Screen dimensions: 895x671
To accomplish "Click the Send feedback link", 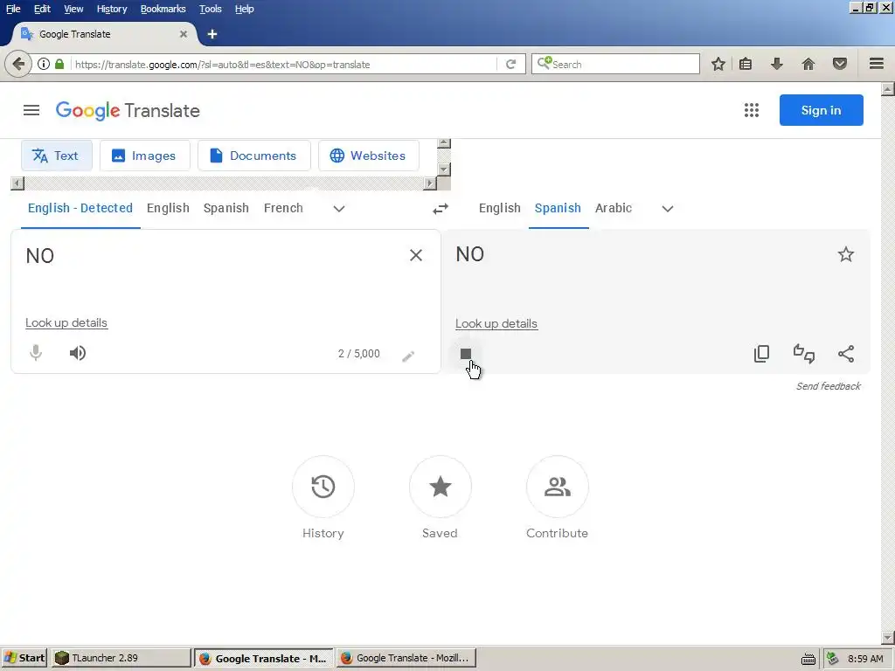I will (x=829, y=386).
